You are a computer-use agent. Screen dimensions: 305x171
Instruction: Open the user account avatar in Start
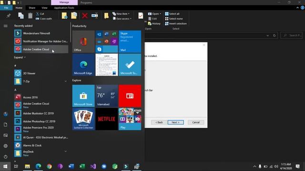pos(5,114)
